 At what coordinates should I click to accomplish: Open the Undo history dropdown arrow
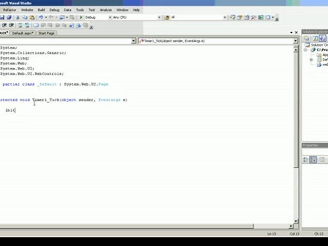click(46, 17)
